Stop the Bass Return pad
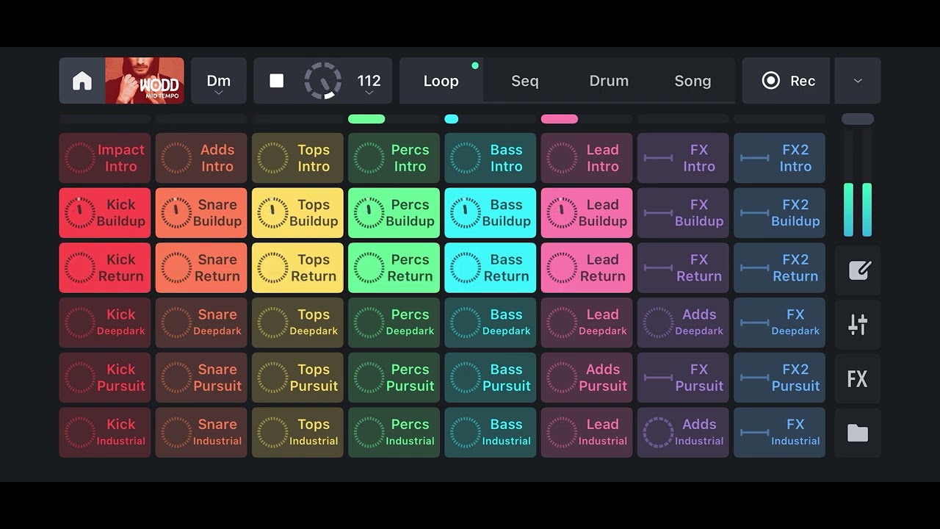 pyautogui.click(x=491, y=268)
